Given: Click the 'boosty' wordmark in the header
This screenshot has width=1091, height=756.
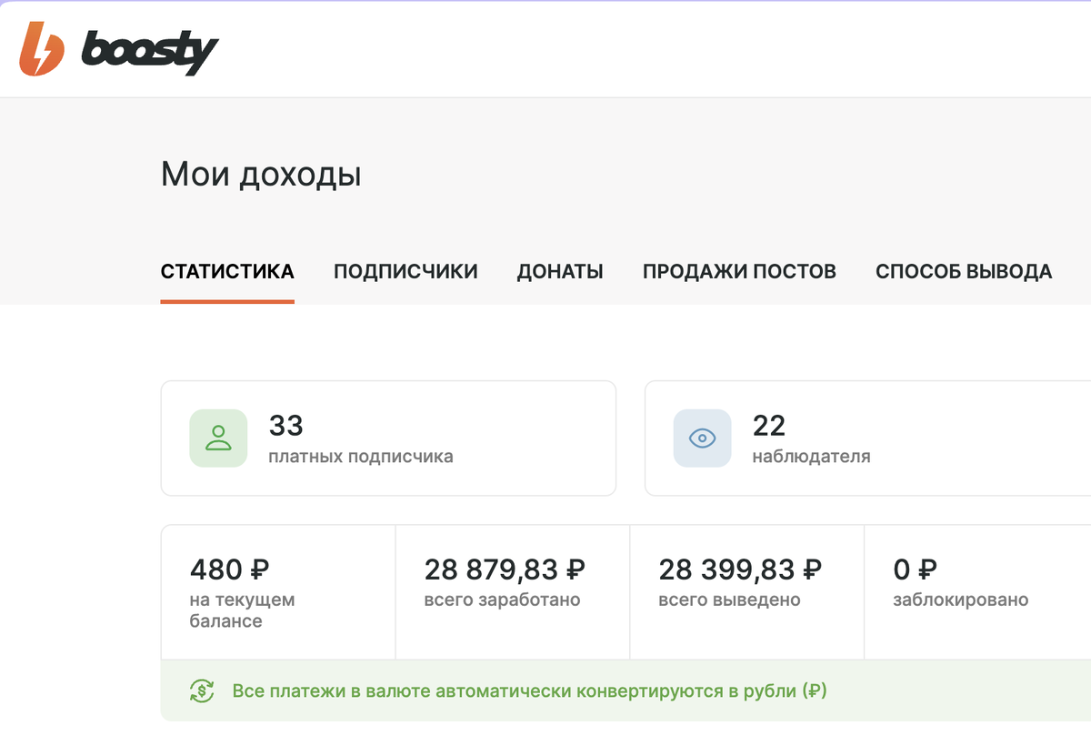Looking at the screenshot, I should [x=148, y=50].
